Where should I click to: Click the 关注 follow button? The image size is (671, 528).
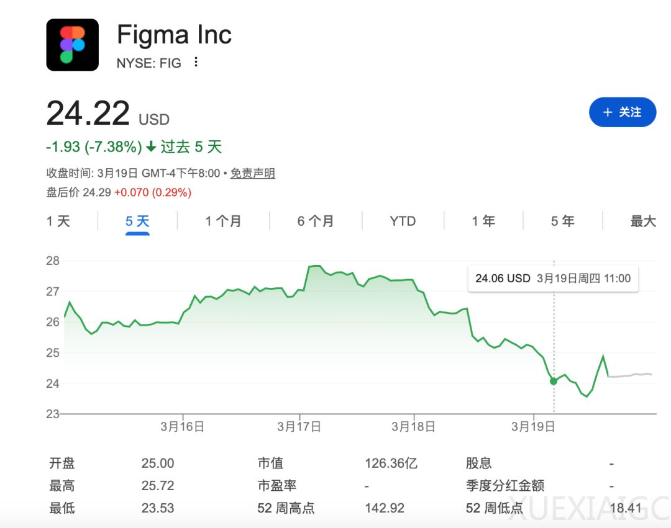623,112
